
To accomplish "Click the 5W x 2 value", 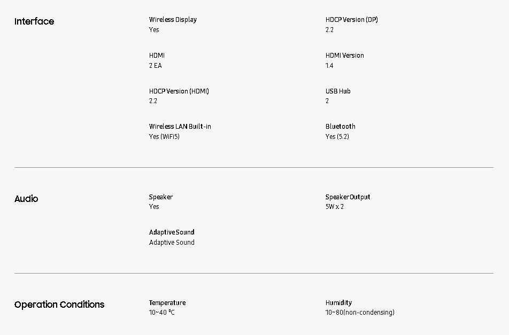I will click(x=335, y=207).
